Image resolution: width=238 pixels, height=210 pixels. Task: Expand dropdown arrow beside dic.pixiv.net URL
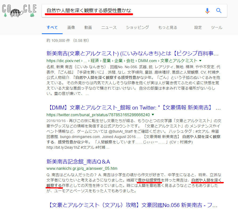(200, 61)
